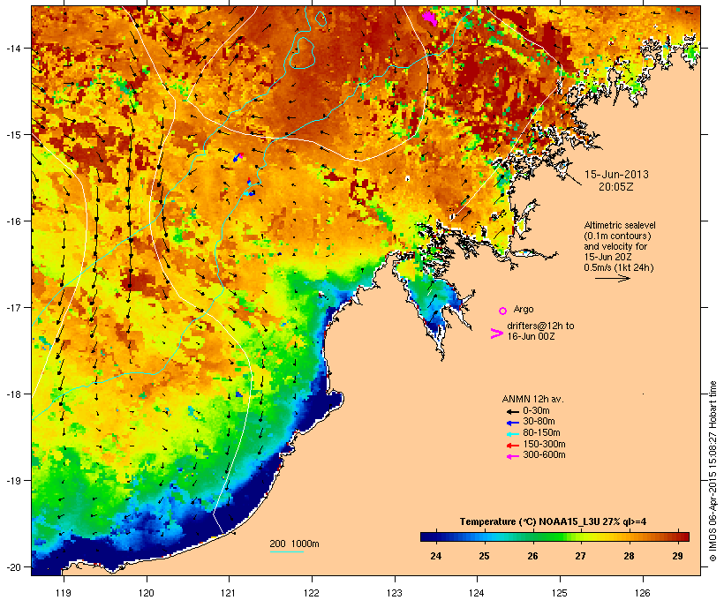Click the longitude axis label 122
The width and height of the screenshot is (724, 600).
[312, 593]
